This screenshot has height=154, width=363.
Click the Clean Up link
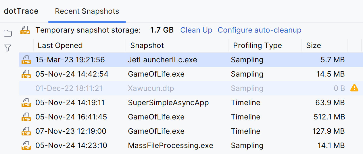[x=196, y=30]
